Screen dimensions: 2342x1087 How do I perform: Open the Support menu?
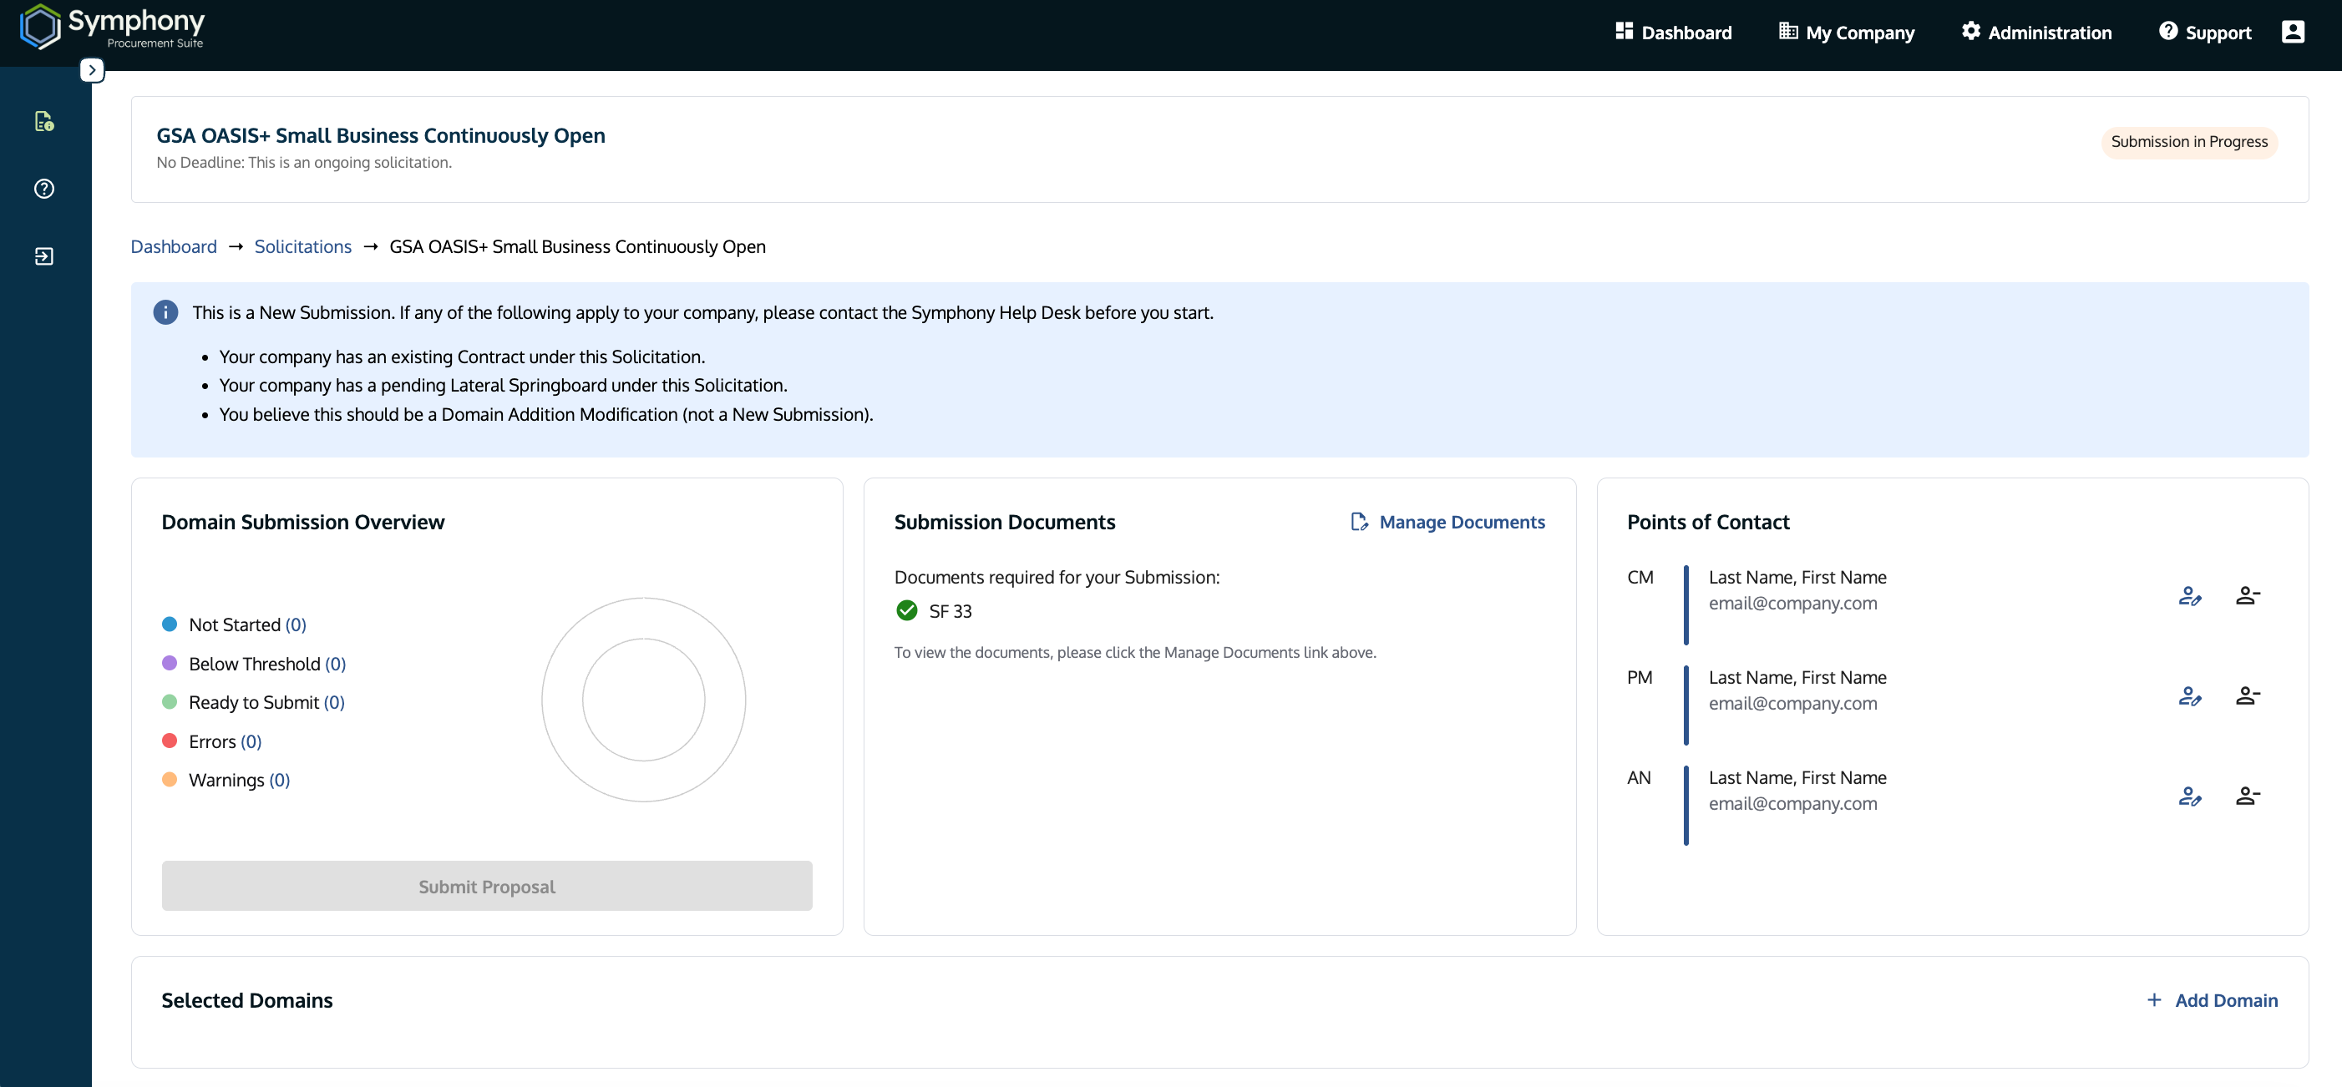tap(2205, 32)
